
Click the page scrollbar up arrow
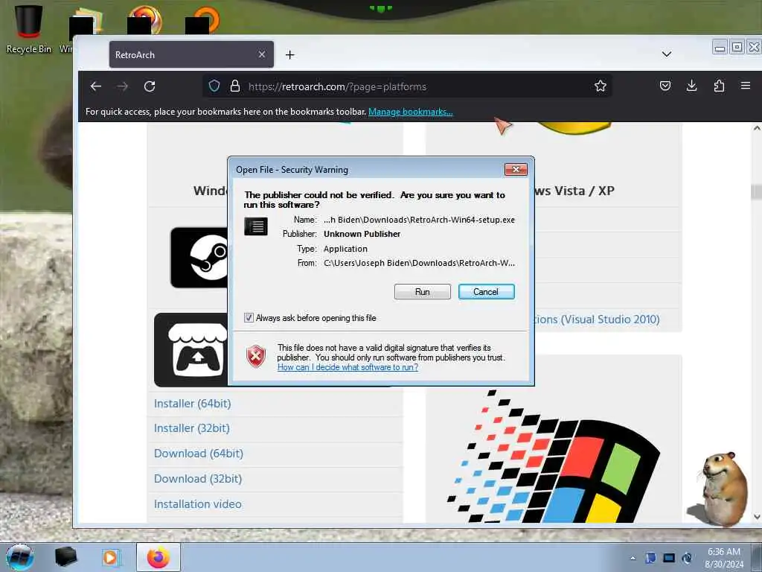tap(757, 128)
